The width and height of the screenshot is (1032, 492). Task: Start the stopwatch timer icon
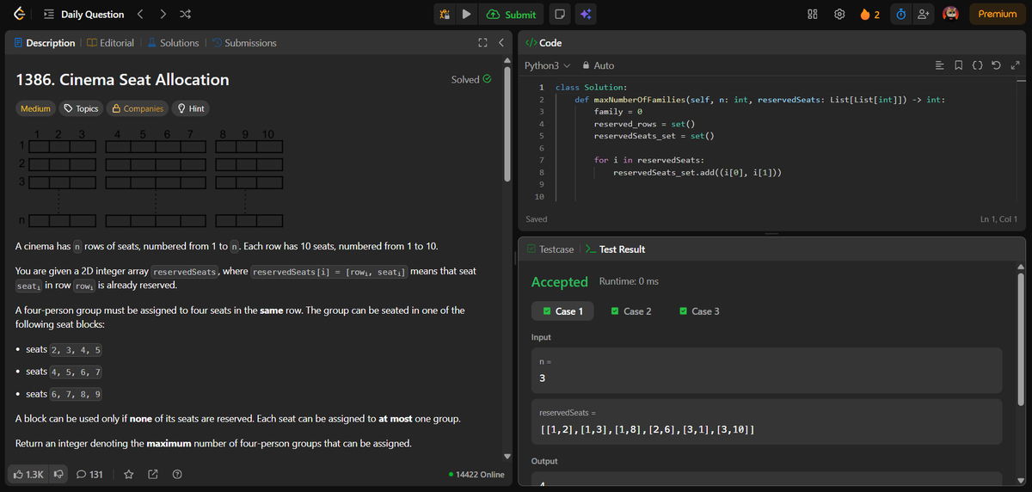[x=901, y=15]
